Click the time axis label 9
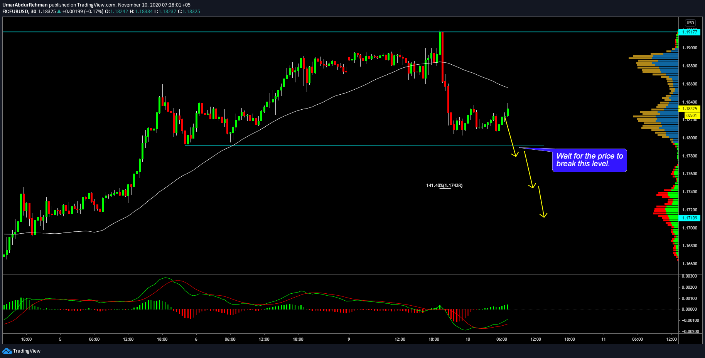Screen dimensions: 705x358 [x=349, y=339]
